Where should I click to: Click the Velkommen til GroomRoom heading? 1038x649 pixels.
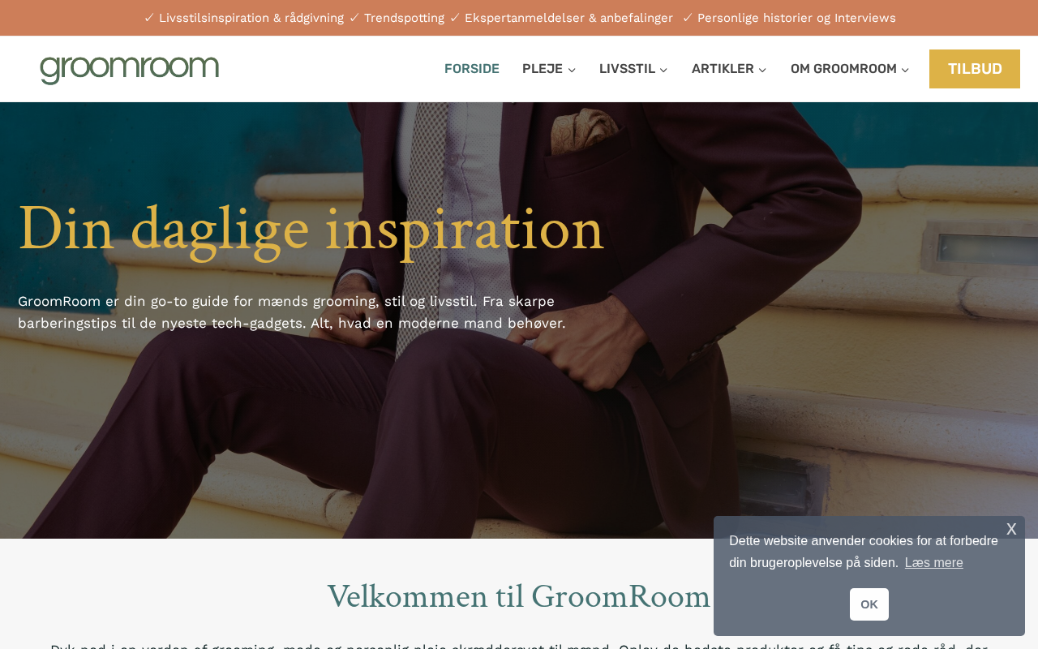point(519,597)
